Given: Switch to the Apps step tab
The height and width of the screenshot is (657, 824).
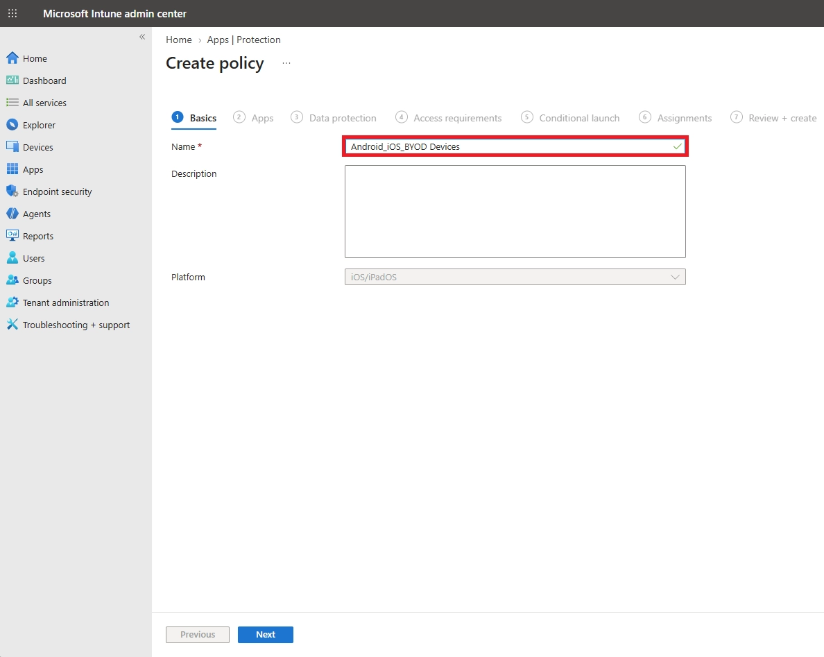Looking at the screenshot, I should coord(253,118).
